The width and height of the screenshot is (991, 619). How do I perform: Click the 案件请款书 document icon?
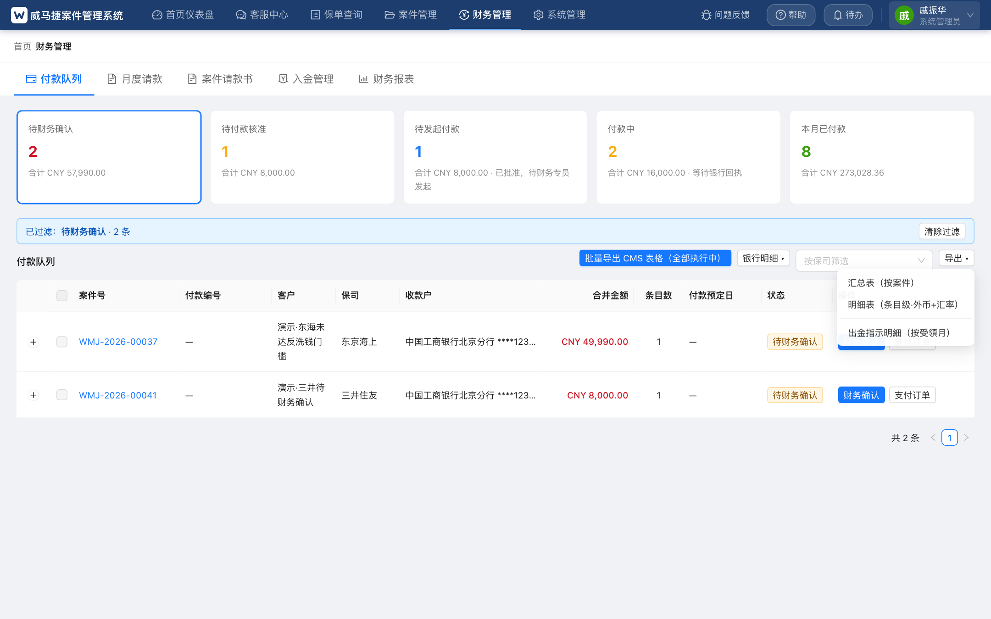coord(192,79)
